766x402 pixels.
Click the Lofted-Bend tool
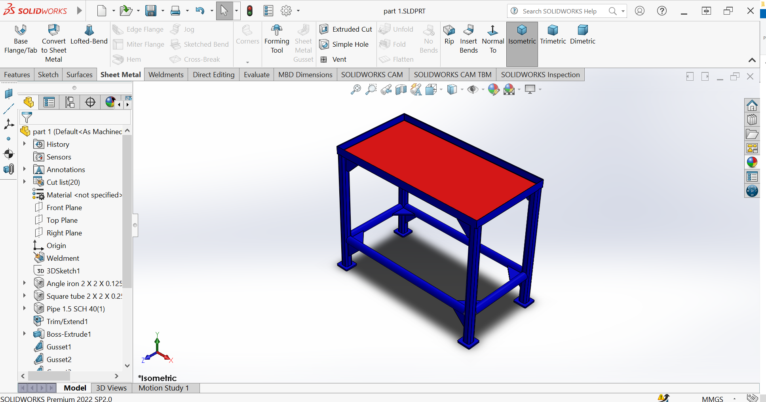[x=89, y=35]
